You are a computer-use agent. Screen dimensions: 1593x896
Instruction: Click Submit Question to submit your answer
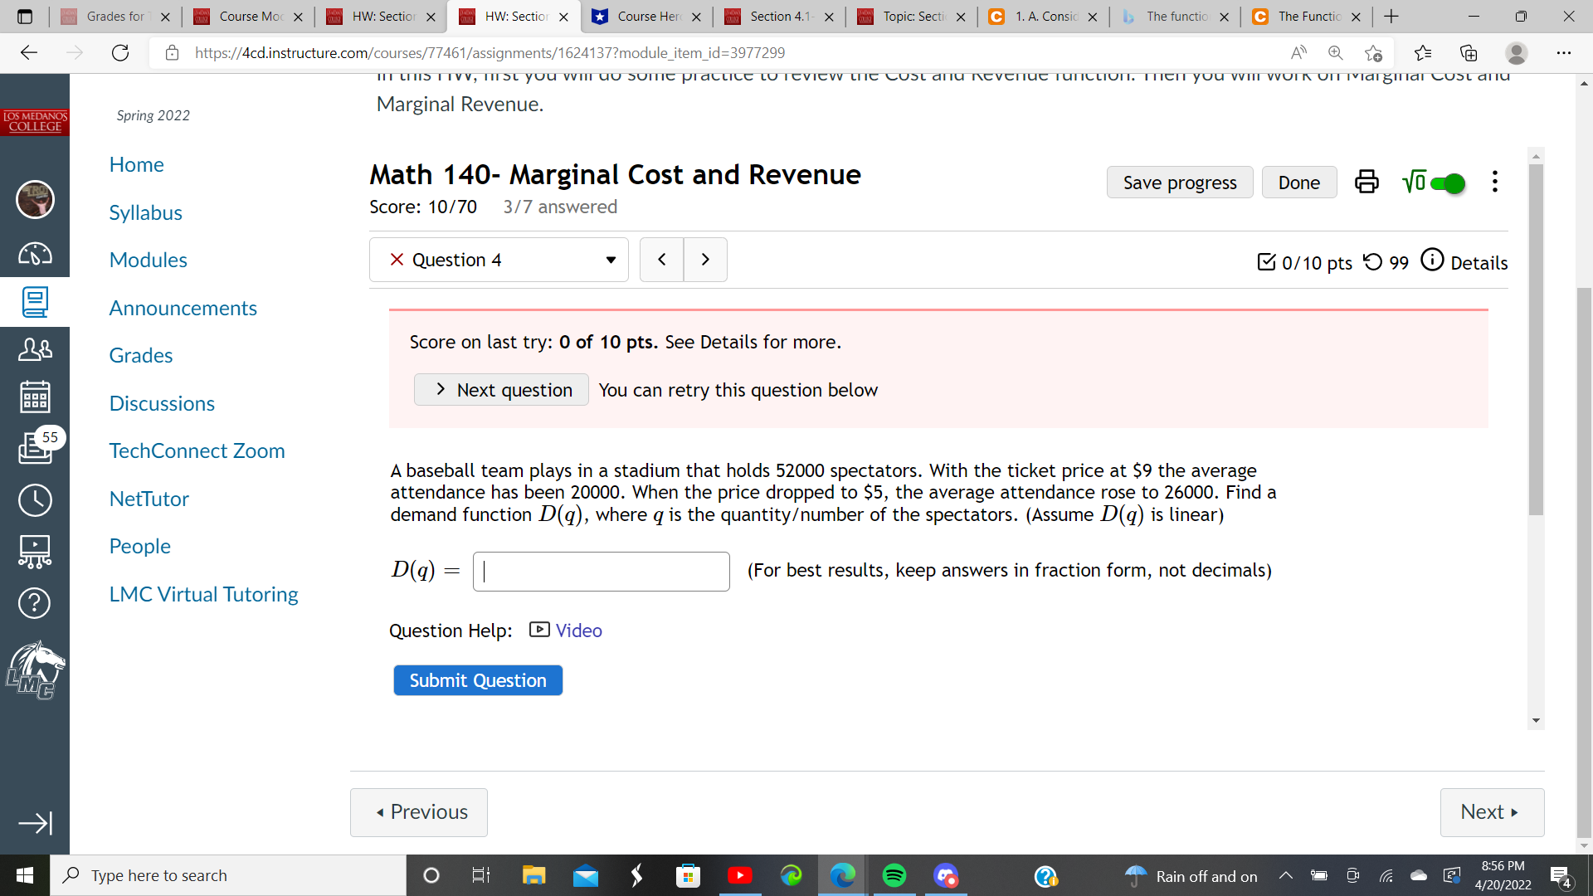pyautogui.click(x=477, y=679)
